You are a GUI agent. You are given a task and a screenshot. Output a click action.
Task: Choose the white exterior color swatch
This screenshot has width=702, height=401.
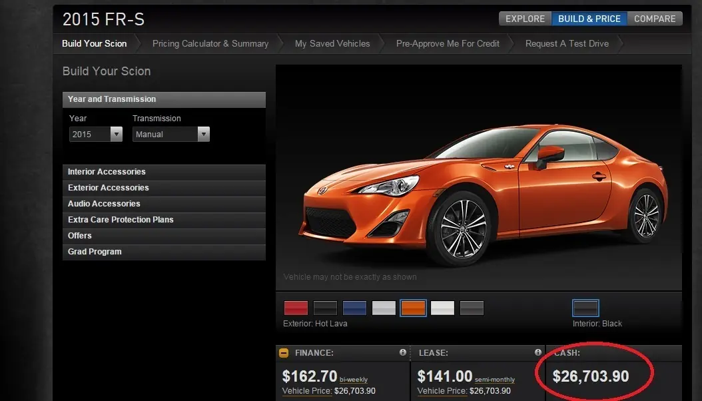442,308
